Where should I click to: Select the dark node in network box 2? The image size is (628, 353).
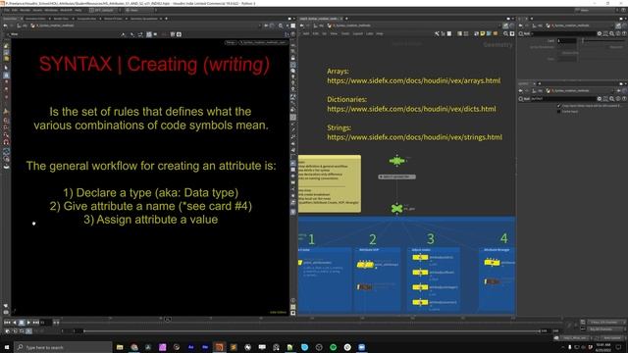364,287
